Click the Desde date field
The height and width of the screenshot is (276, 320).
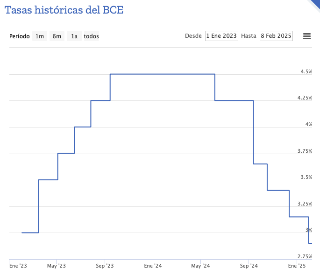[x=221, y=36]
